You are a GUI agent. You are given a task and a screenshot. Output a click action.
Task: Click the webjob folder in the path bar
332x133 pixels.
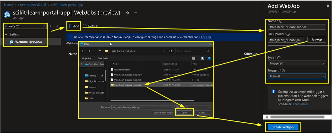pyautogui.click(x=129, y=51)
